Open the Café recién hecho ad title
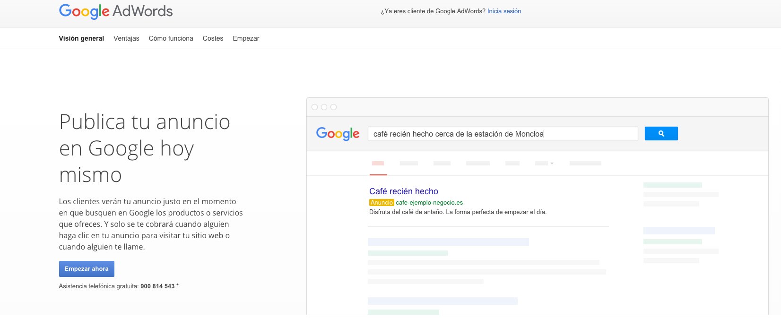This screenshot has height=336, width=781. 404,191
